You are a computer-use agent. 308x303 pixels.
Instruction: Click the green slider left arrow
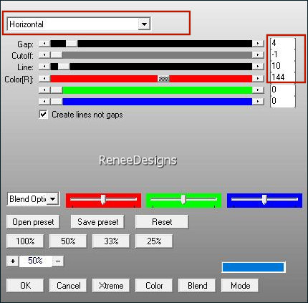(44, 90)
